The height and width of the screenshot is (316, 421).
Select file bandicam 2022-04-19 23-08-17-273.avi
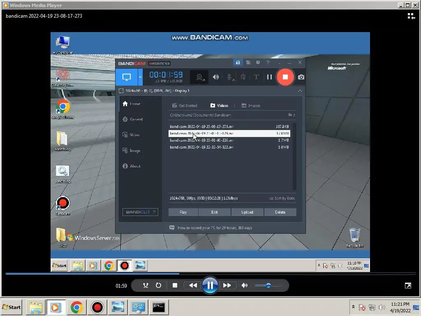tap(229, 127)
